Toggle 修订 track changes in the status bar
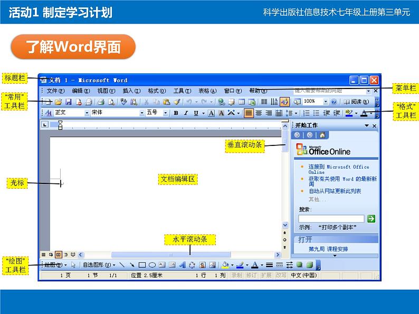 click(x=251, y=276)
